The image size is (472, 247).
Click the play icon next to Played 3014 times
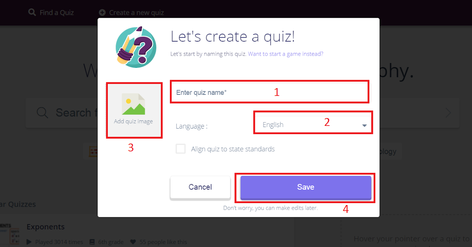click(x=31, y=242)
